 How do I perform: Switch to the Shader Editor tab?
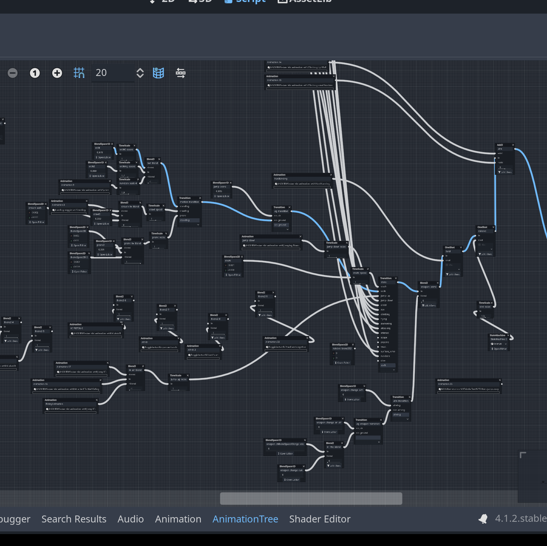pos(319,519)
